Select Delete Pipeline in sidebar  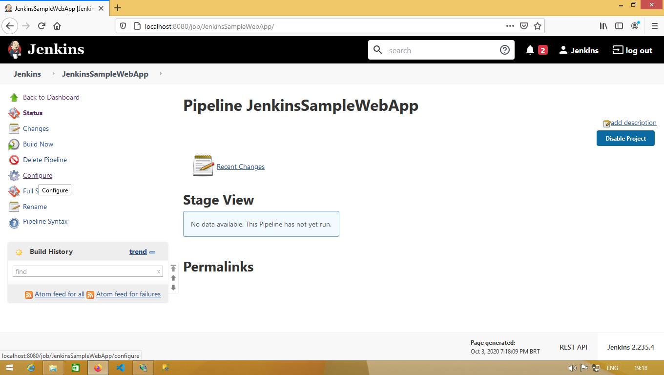coord(45,160)
